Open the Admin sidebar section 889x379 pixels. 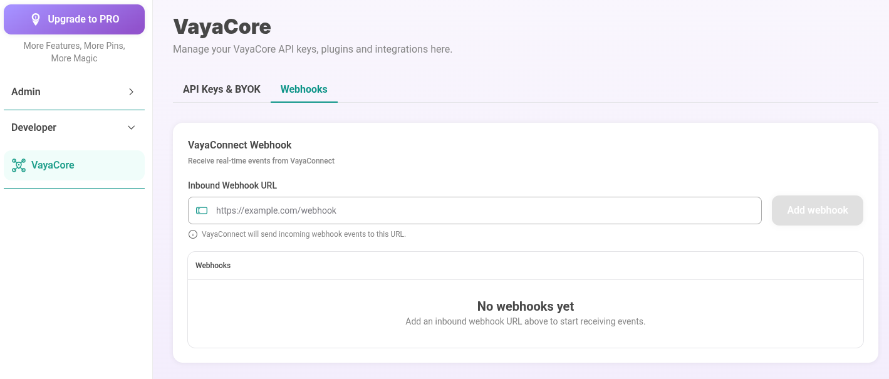click(x=74, y=92)
